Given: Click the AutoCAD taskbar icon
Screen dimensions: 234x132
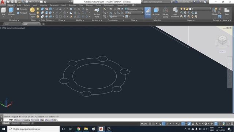Looking at the screenshot, I should coord(101,129).
